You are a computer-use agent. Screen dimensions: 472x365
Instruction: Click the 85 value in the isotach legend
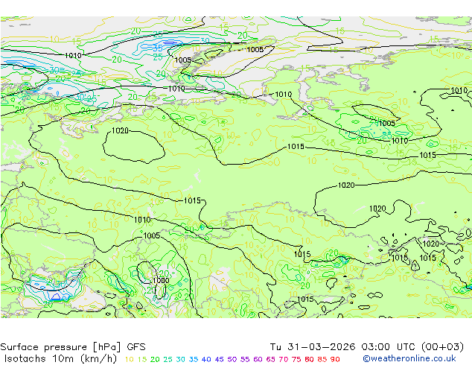(x=322, y=359)
